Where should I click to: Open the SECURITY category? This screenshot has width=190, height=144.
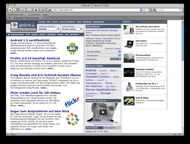coord(74,34)
